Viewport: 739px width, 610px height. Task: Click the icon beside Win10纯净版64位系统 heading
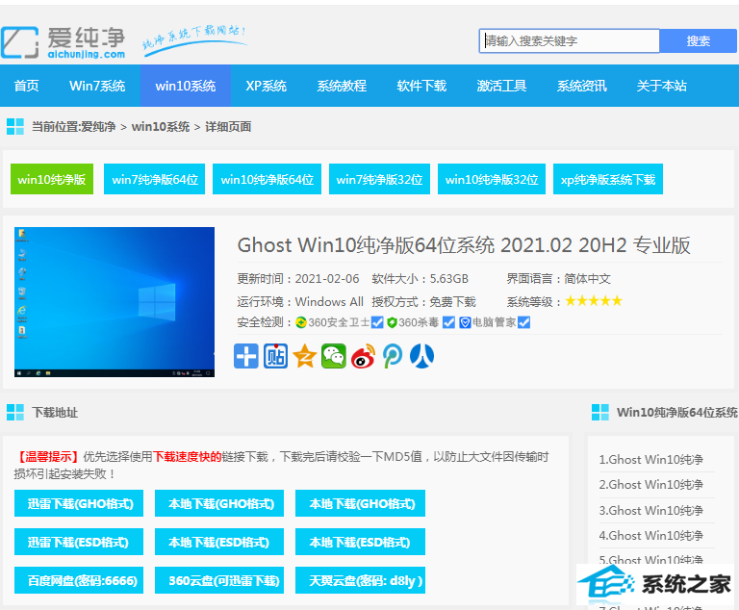[x=600, y=412]
